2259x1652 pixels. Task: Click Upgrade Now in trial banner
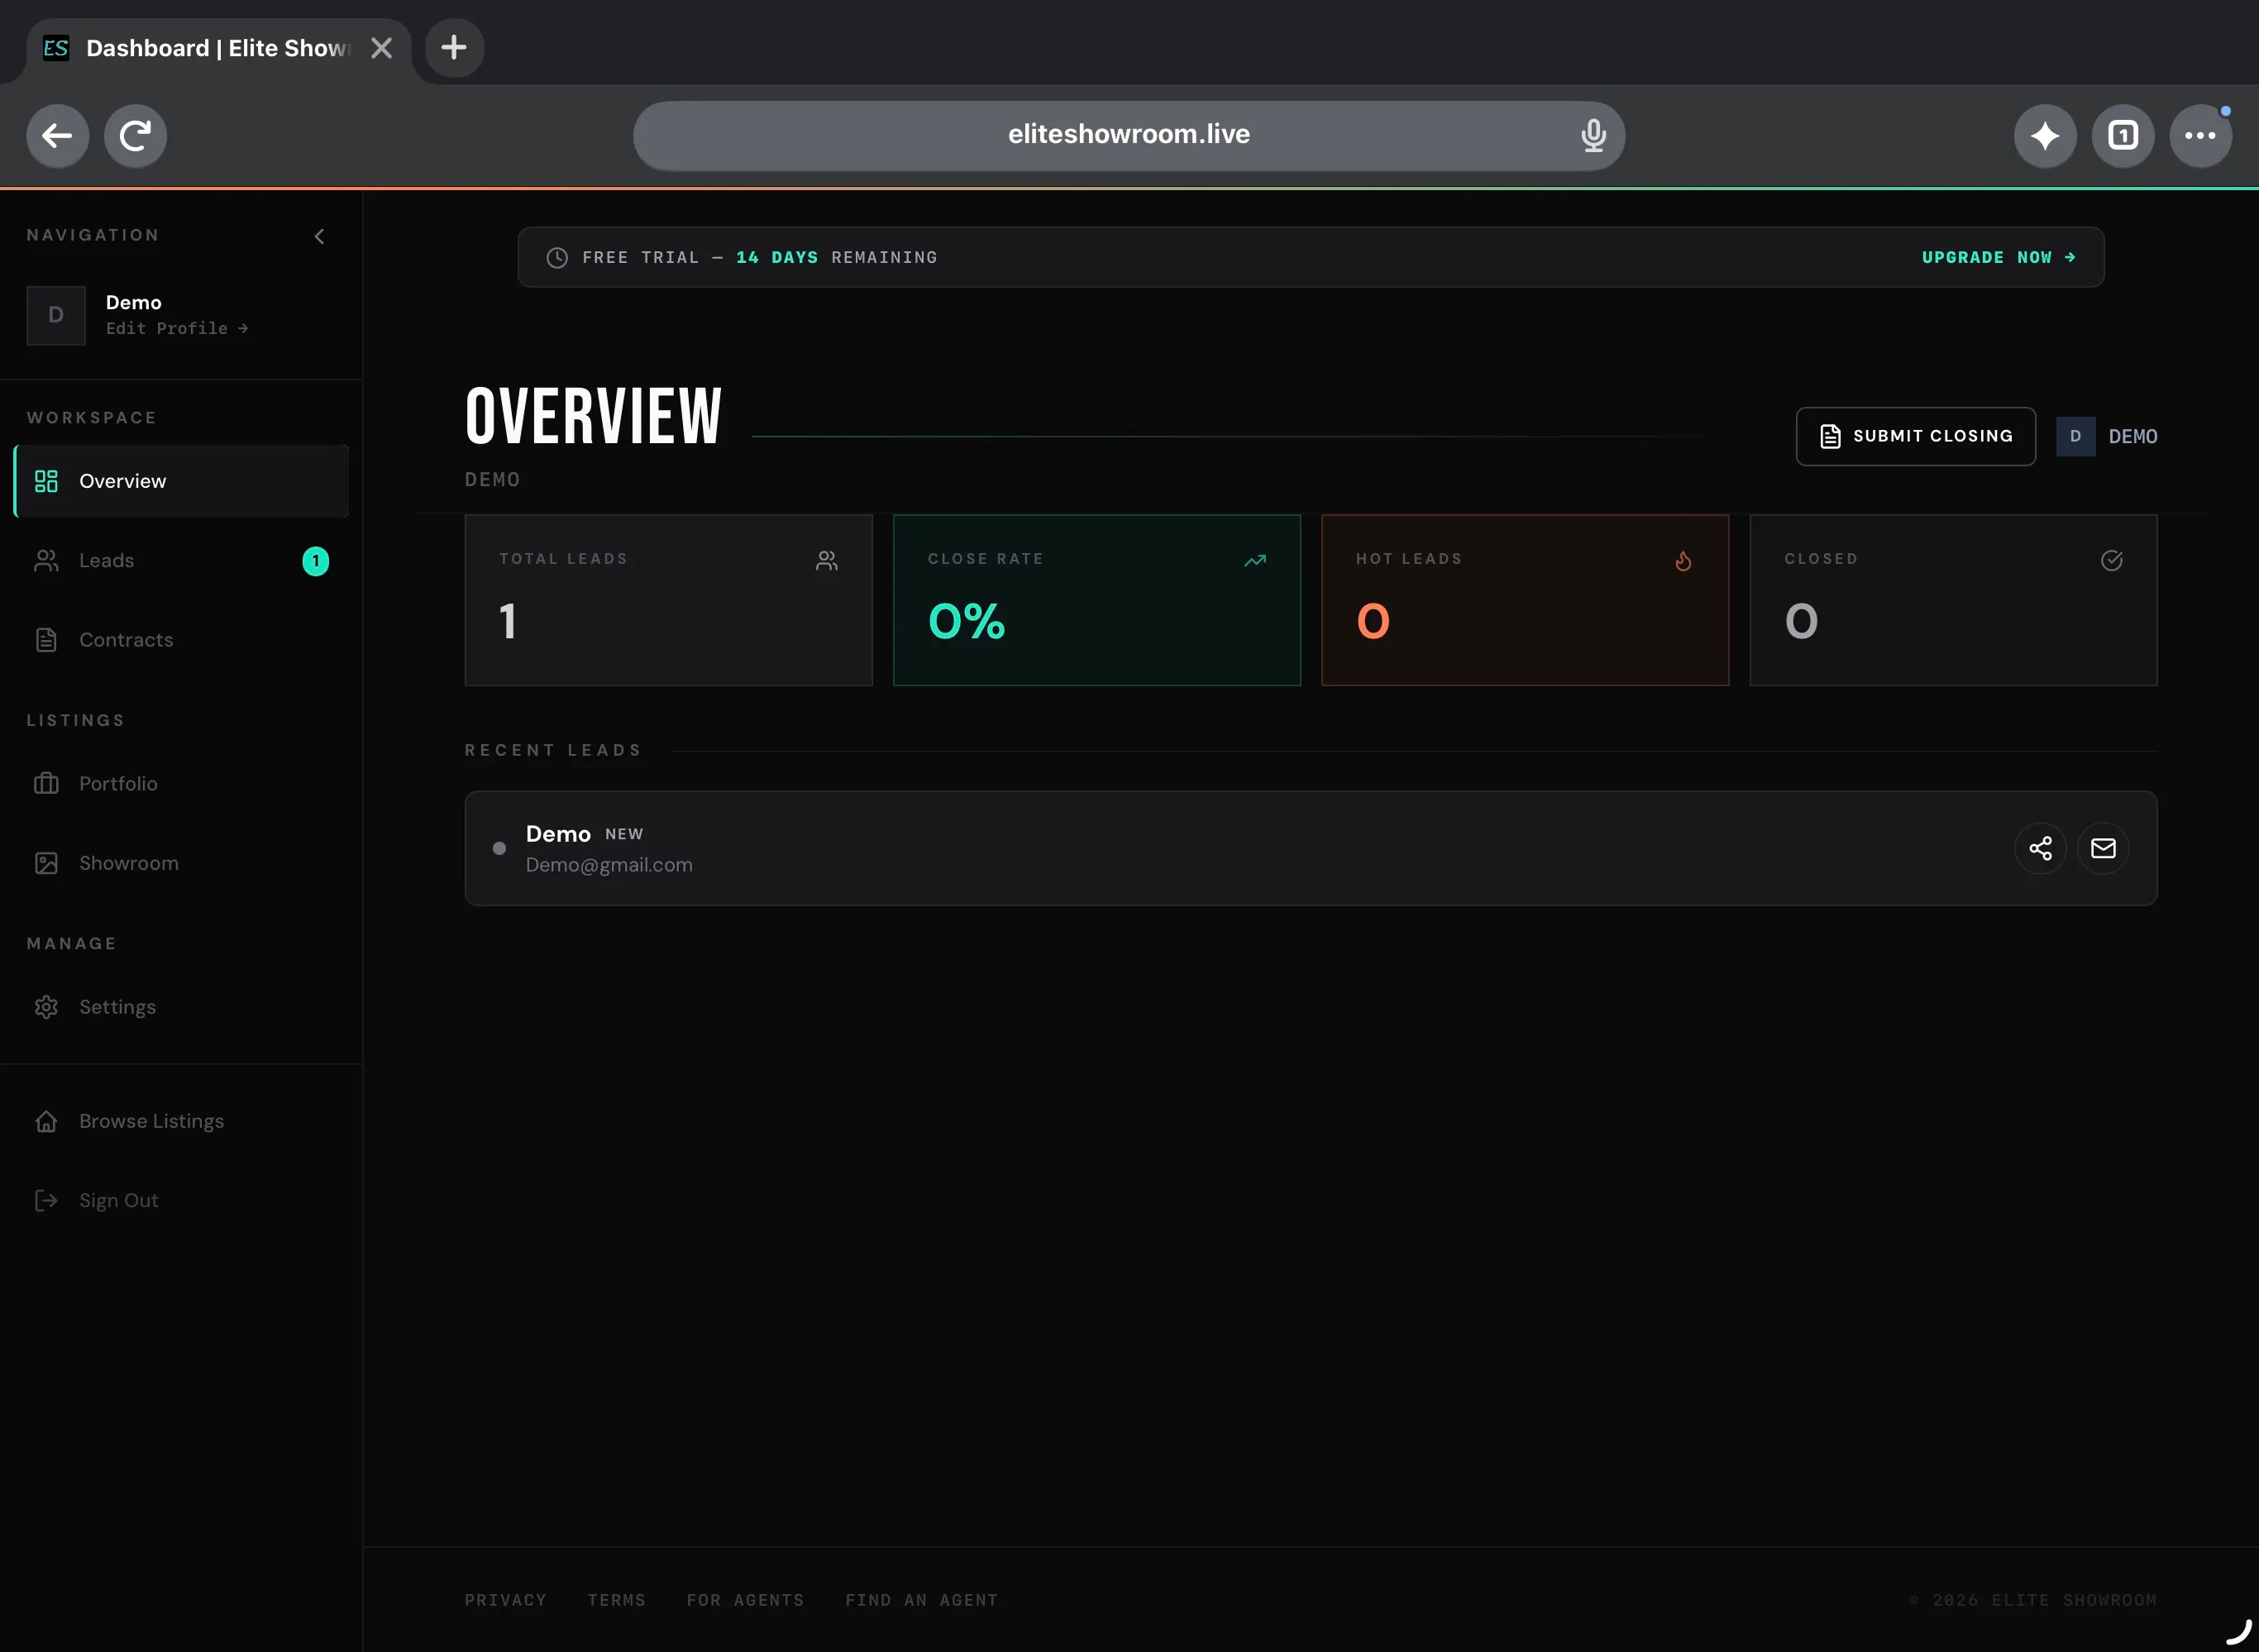point(1998,257)
